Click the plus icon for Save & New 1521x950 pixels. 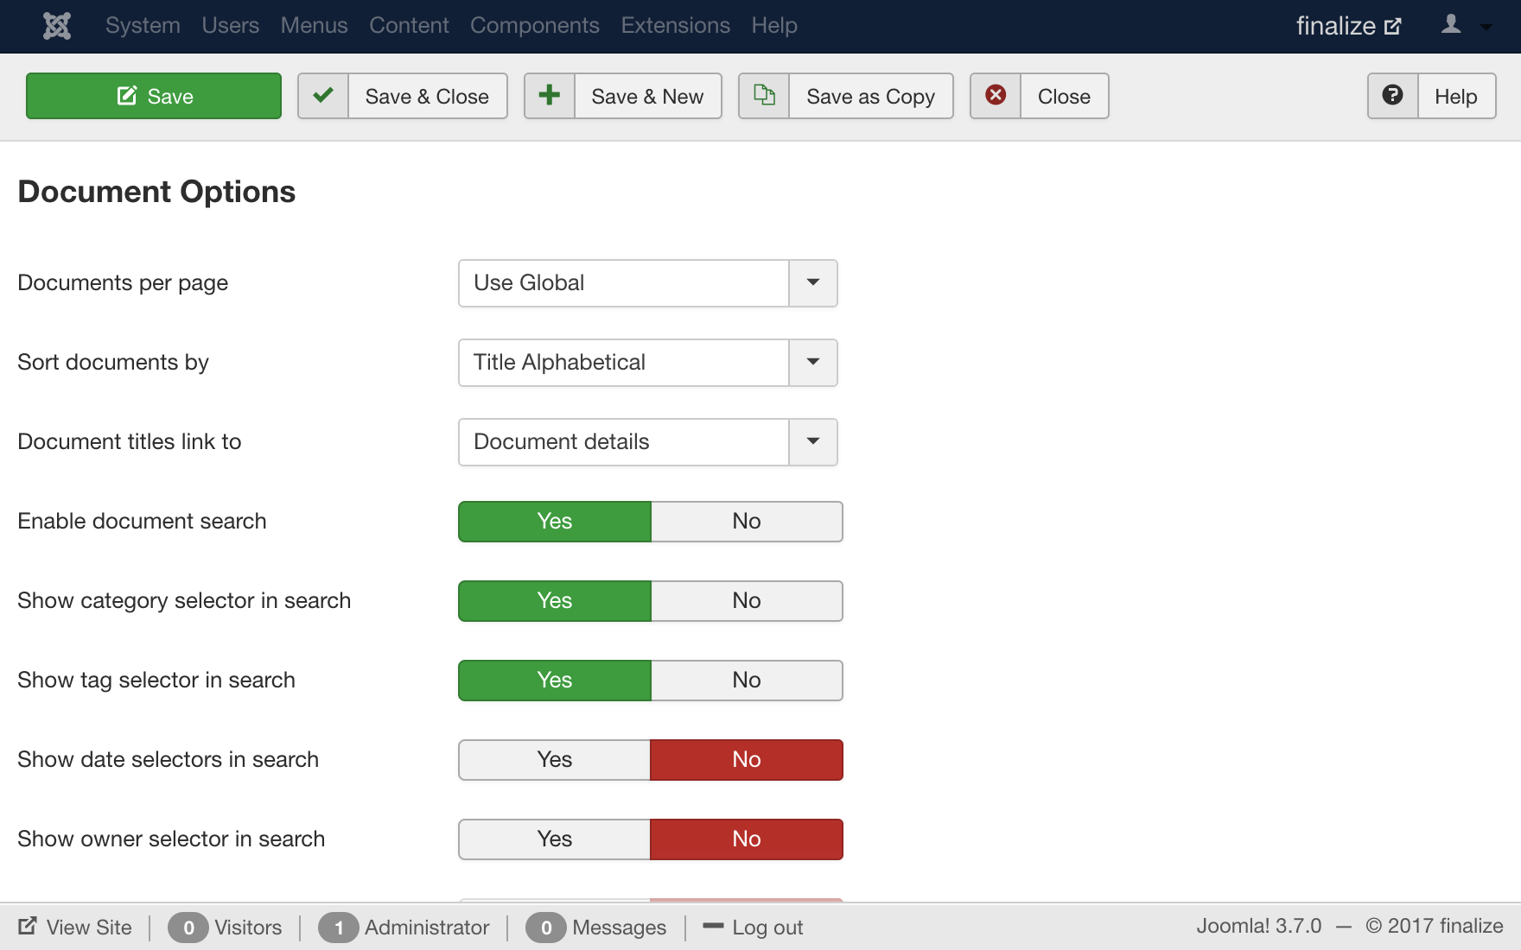(x=550, y=96)
